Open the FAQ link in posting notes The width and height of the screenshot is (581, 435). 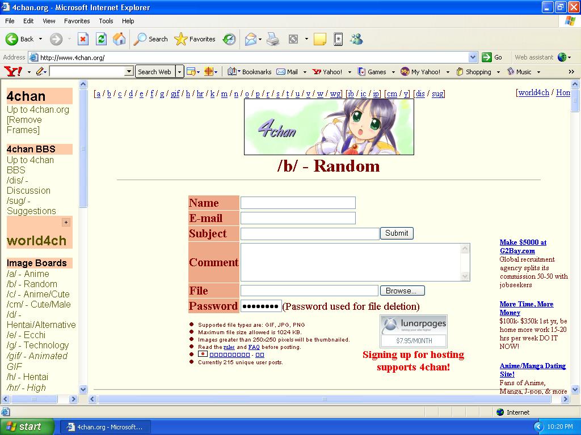(x=254, y=347)
